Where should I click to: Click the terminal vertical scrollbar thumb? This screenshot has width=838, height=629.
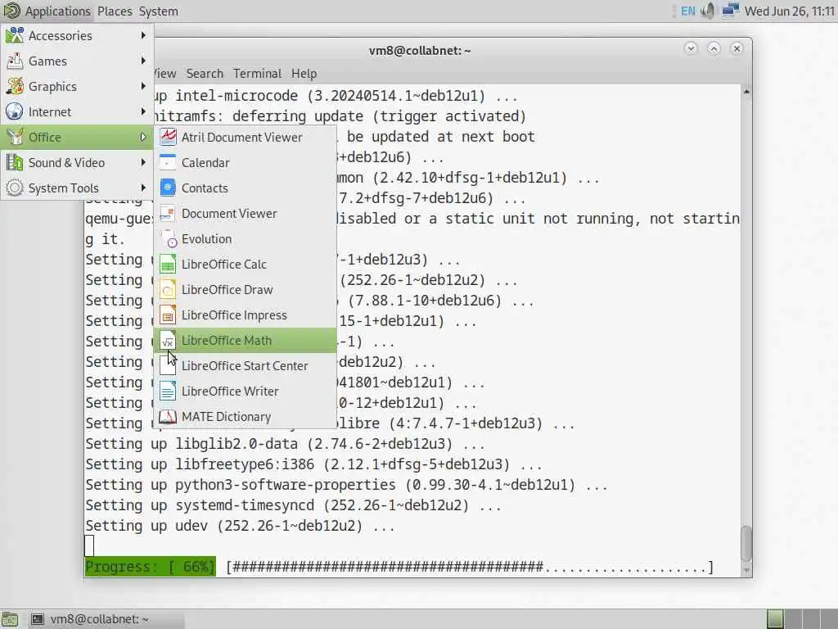click(x=746, y=543)
